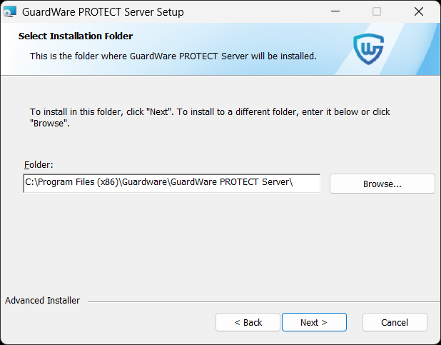Screen dimensions: 441x345
Task: Minimize the Setup window
Action: [334, 11]
